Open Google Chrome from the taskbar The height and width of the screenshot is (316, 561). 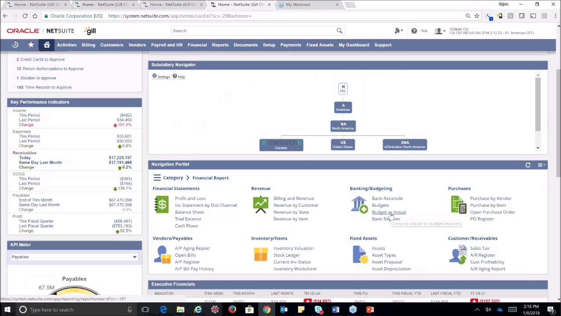point(266,309)
